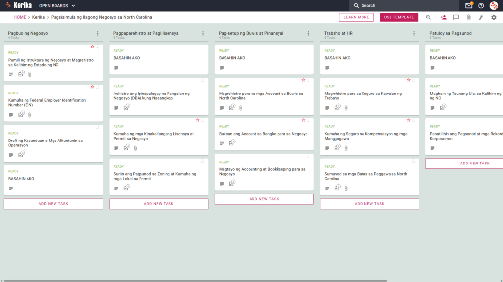Open the wrench tools icon
This screenshot has height=282, width=503.
pos(481,17)
